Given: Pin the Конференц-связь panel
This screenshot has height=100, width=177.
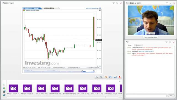Looking at the screenshot, I should pos(167,3).
